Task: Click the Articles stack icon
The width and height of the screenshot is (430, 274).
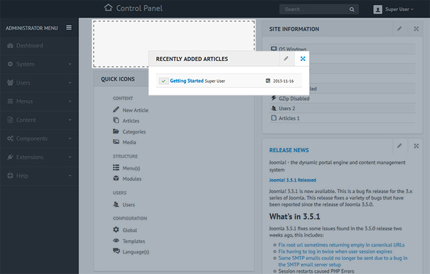Action: point(116,120)
